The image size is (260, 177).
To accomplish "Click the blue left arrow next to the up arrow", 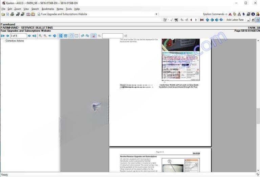I will [x=212, y=20].
